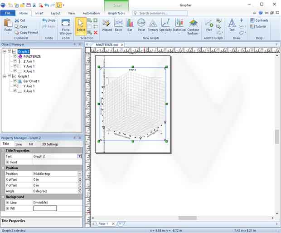Select the Text draw tool
Screen dimensions: 281x233
point(232,25)
